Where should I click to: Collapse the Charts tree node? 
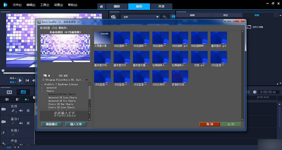point(42,91)
